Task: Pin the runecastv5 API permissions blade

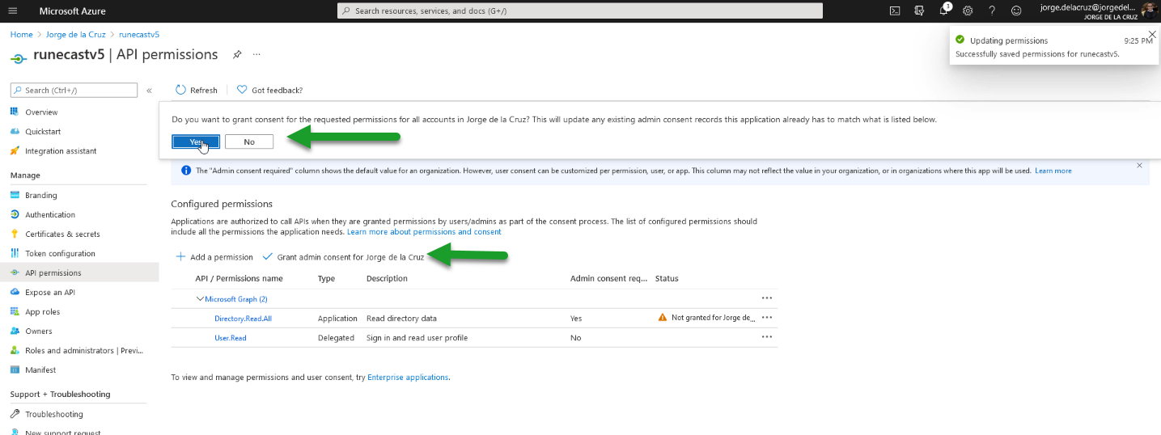Action: point(237,54)
